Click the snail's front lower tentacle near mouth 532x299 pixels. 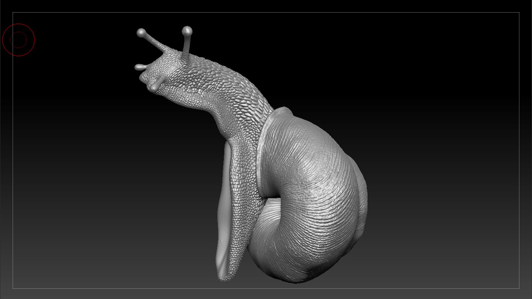tap(153, 88)
